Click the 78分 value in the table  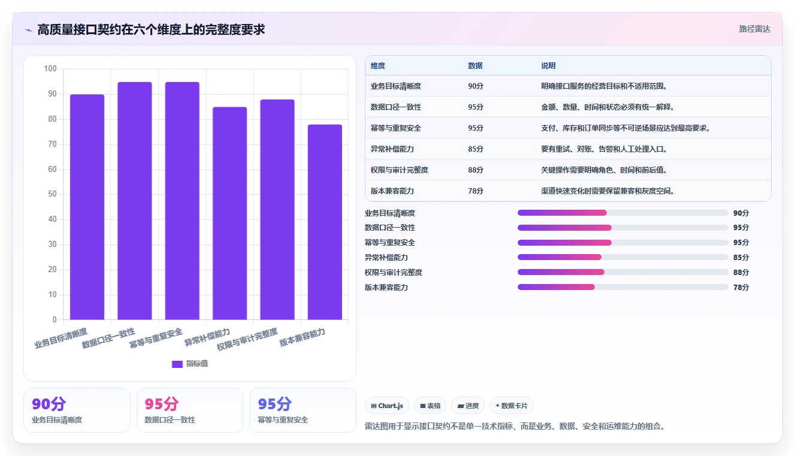tap(476, 191)
